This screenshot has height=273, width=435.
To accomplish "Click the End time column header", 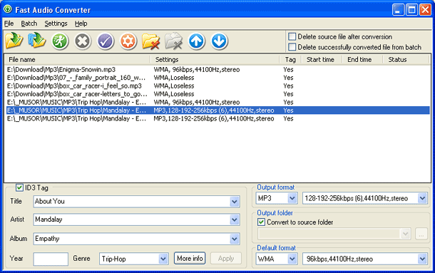I will click(x=362, y=59).
